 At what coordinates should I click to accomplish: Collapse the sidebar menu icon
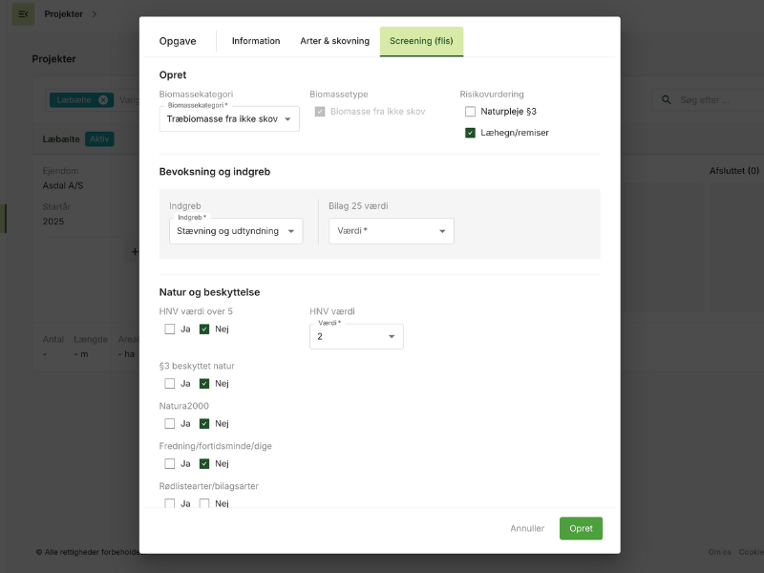click(x=23, y=14)
